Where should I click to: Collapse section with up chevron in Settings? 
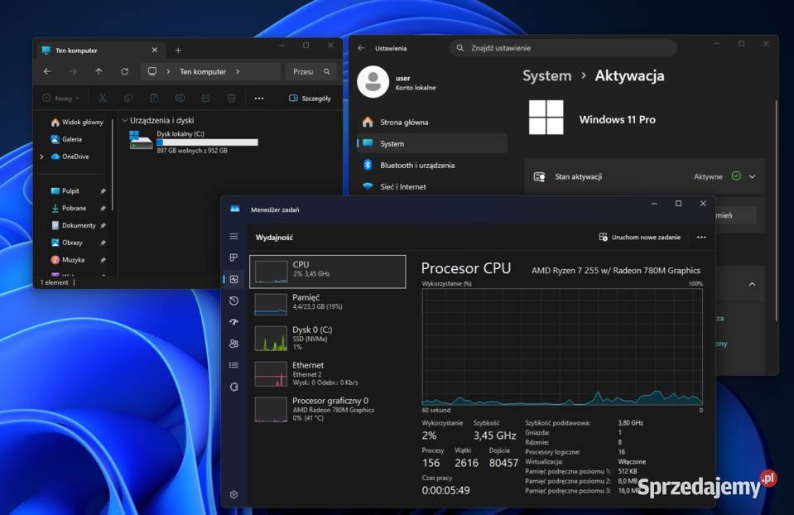[753, 285]
